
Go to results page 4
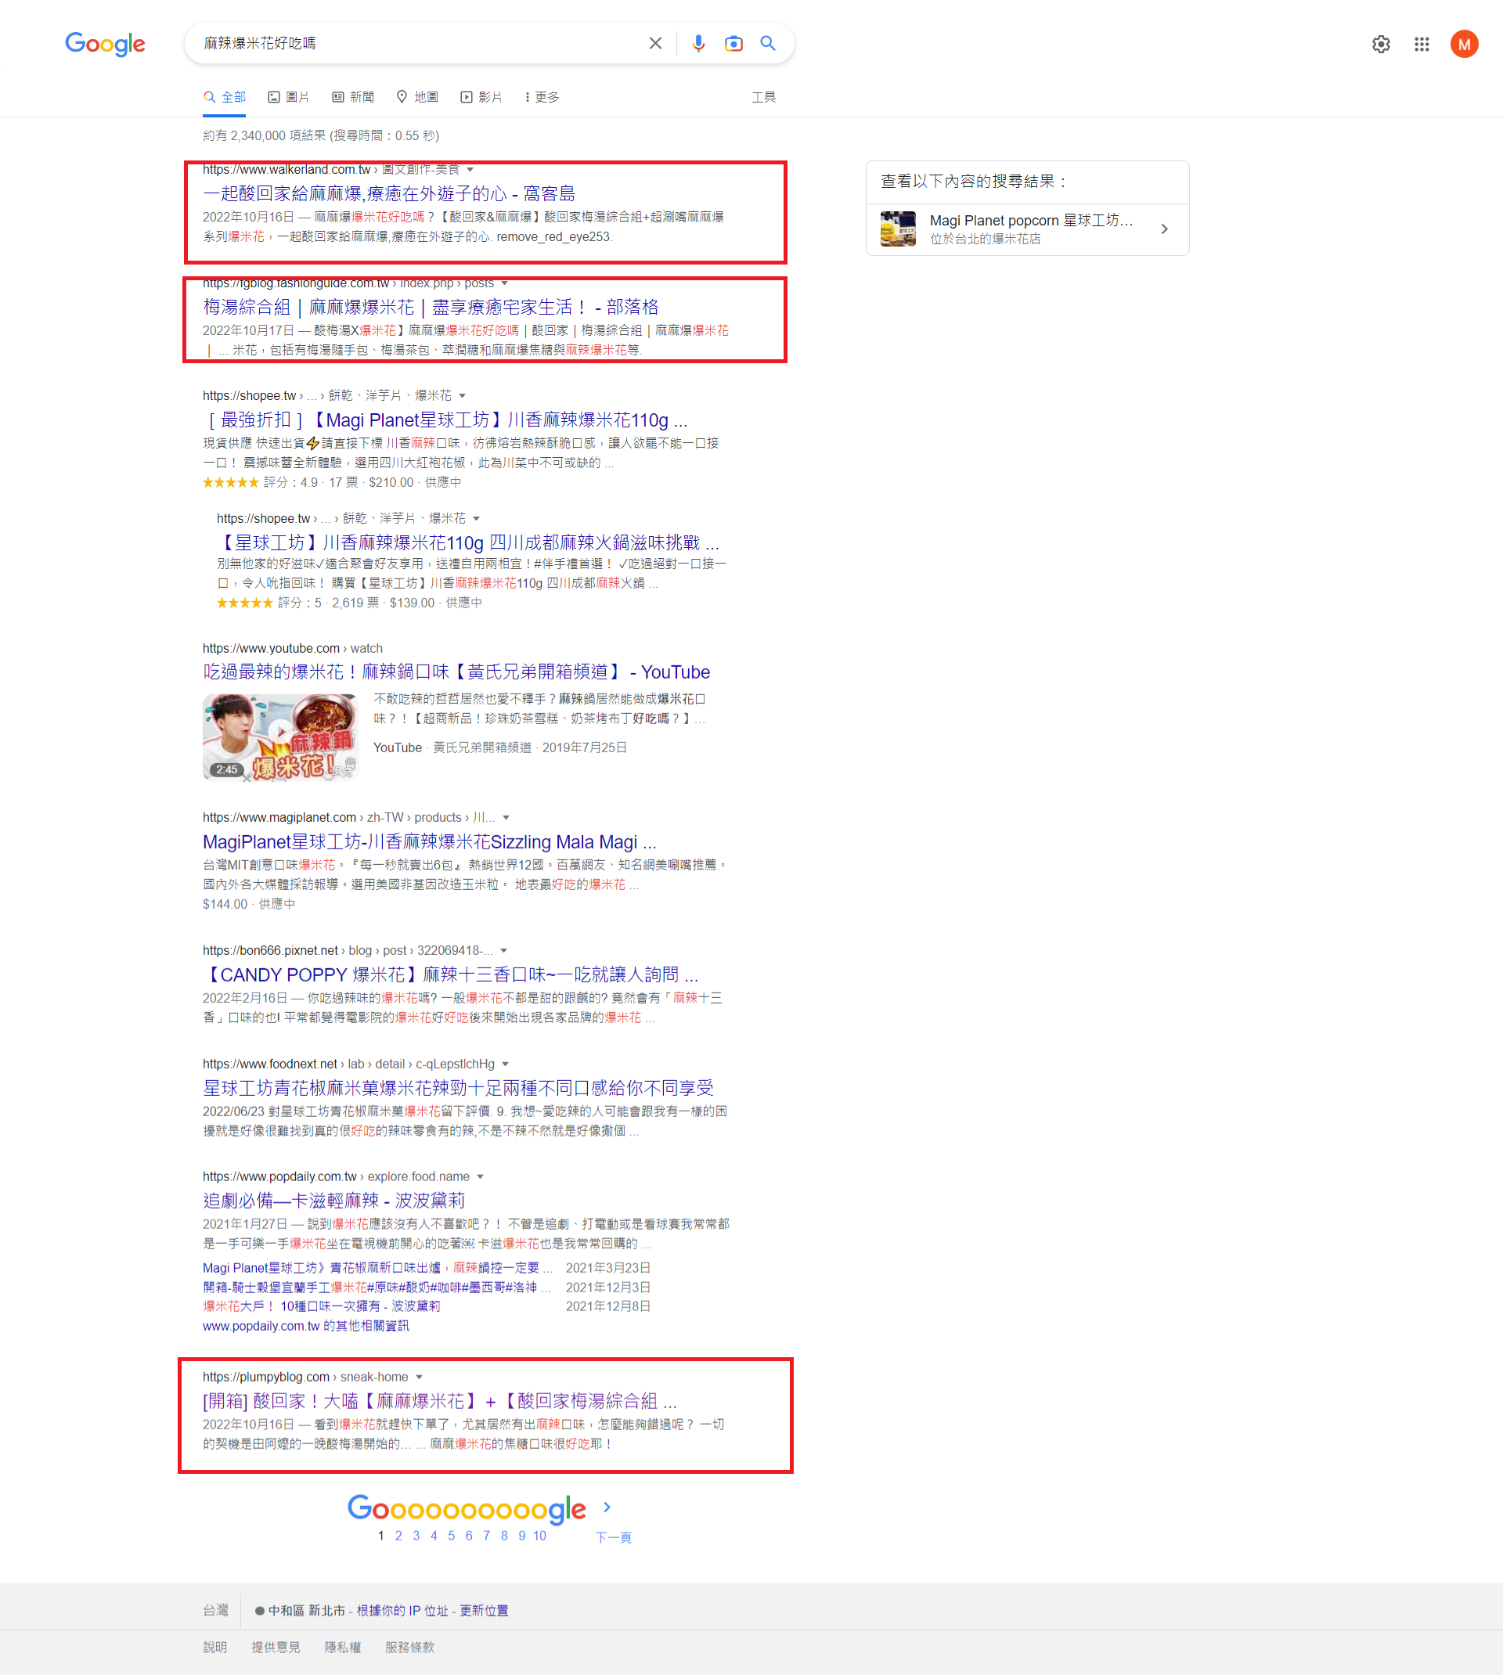click(434, 1536)
